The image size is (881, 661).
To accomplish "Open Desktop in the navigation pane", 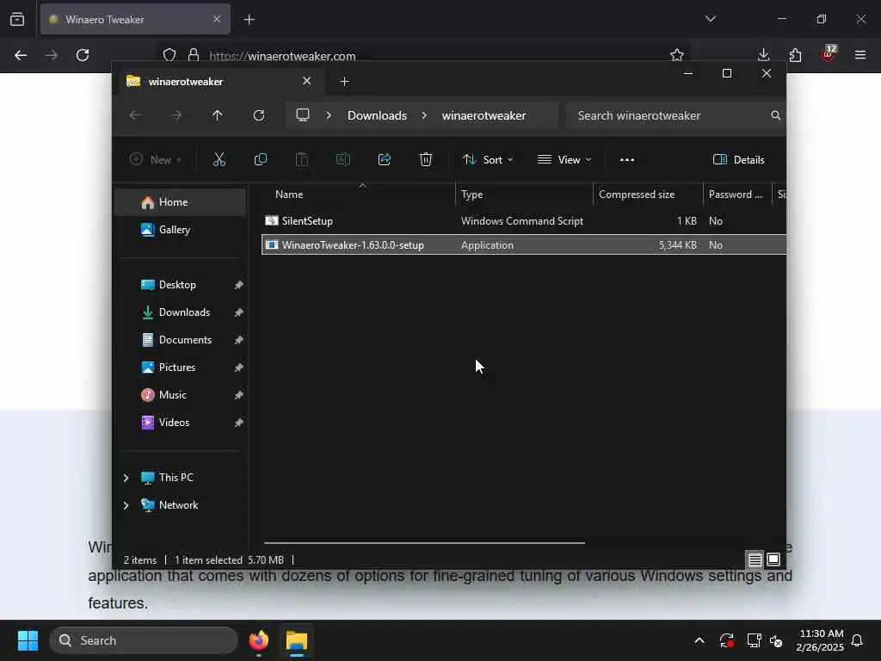I will (x=181, y=285).
